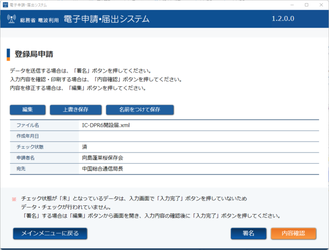Click the radio antenna logo icon
This screenshot has height=250, width=329.
coord(11,19)
